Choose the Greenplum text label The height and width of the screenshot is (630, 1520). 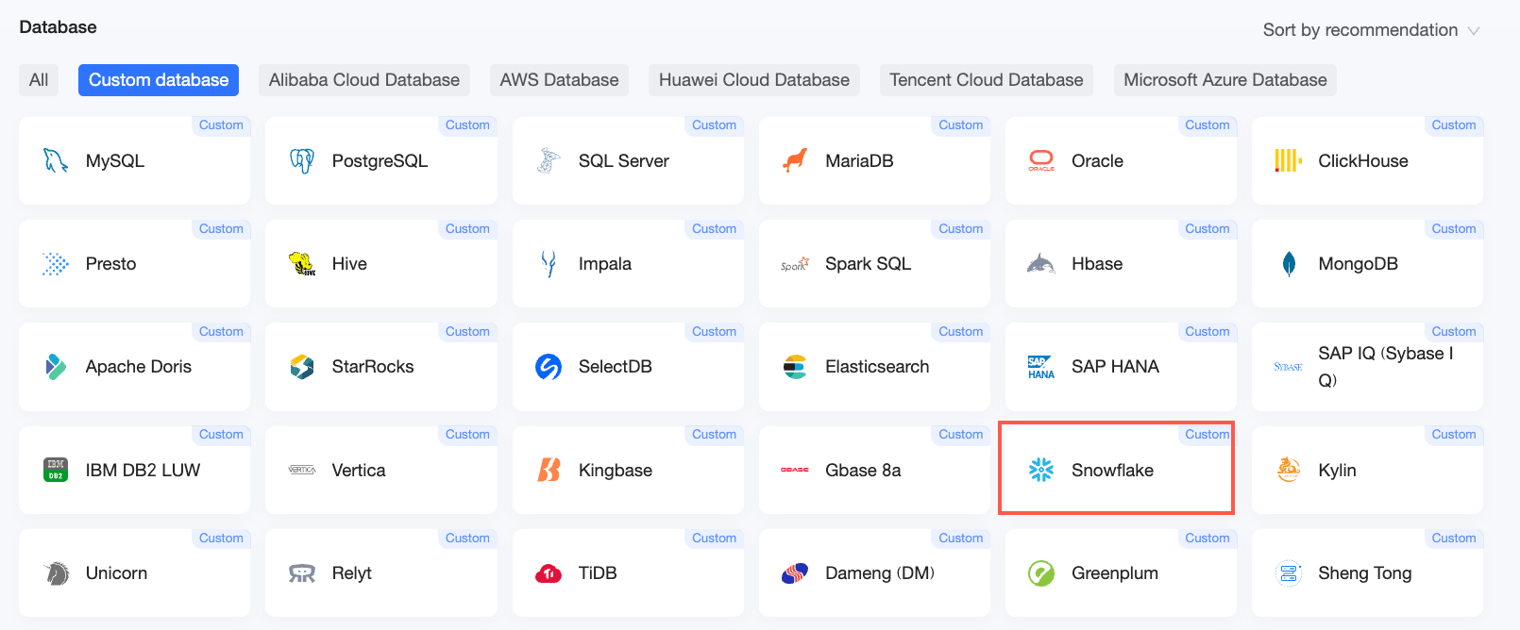click(x=1115, y=572)
